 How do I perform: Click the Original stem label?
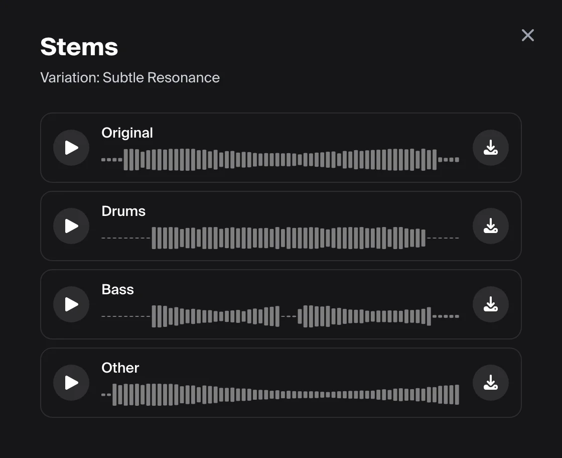click(127, 133)
